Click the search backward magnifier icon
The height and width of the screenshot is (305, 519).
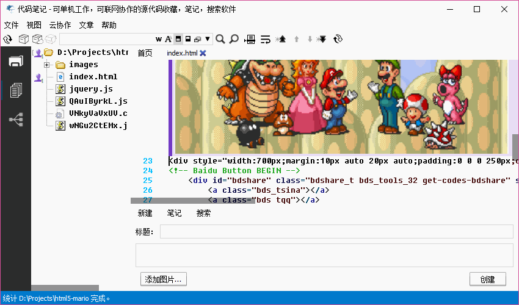[234, 39]
